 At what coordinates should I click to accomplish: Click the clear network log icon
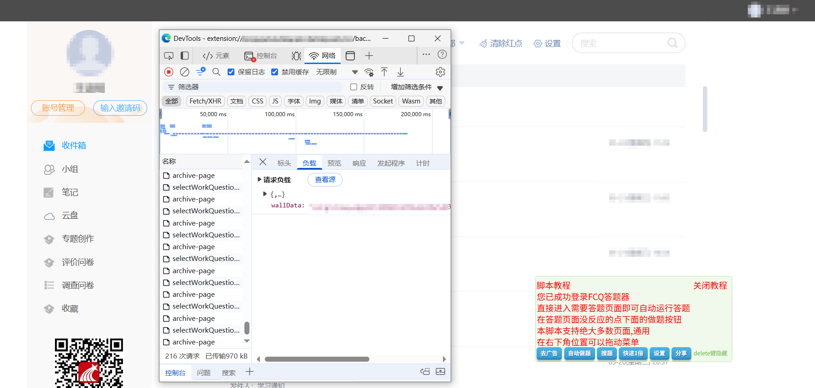click(184, 72)
